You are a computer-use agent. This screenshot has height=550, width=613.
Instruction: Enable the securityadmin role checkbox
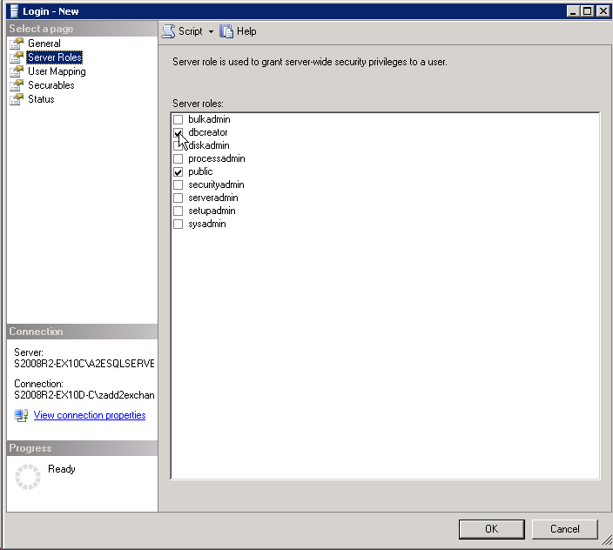[x=179, y=184]
